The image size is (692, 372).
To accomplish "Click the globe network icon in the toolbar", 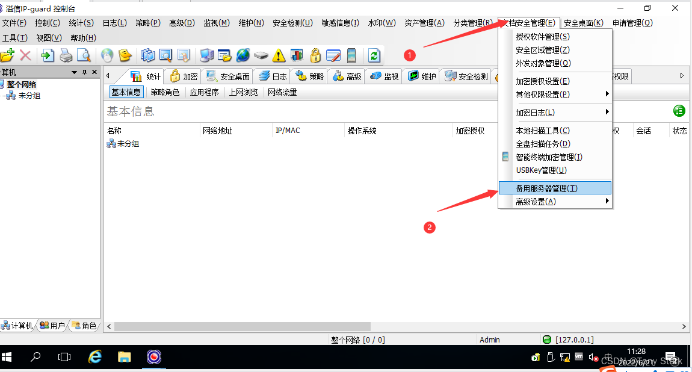I will click(242, 55).
